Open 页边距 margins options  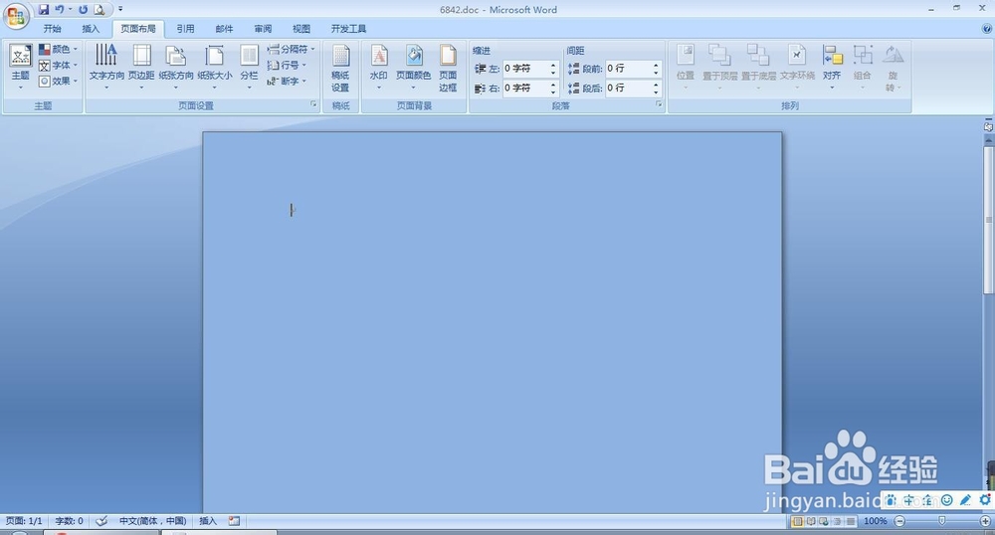point(141,66)
